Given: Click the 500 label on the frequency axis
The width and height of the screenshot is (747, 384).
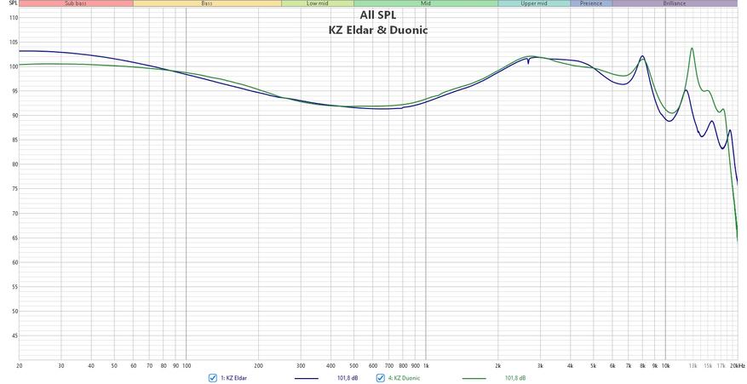Looking at the screenshot, I should pyautogui.click(x=353, y=365).
